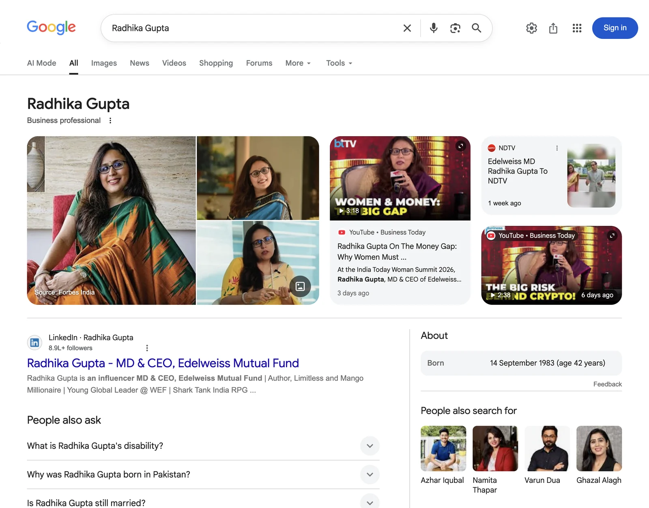Screen dimensions: 649x508
Task: Click the magnifying glass search button
Action: coord(477,28)
